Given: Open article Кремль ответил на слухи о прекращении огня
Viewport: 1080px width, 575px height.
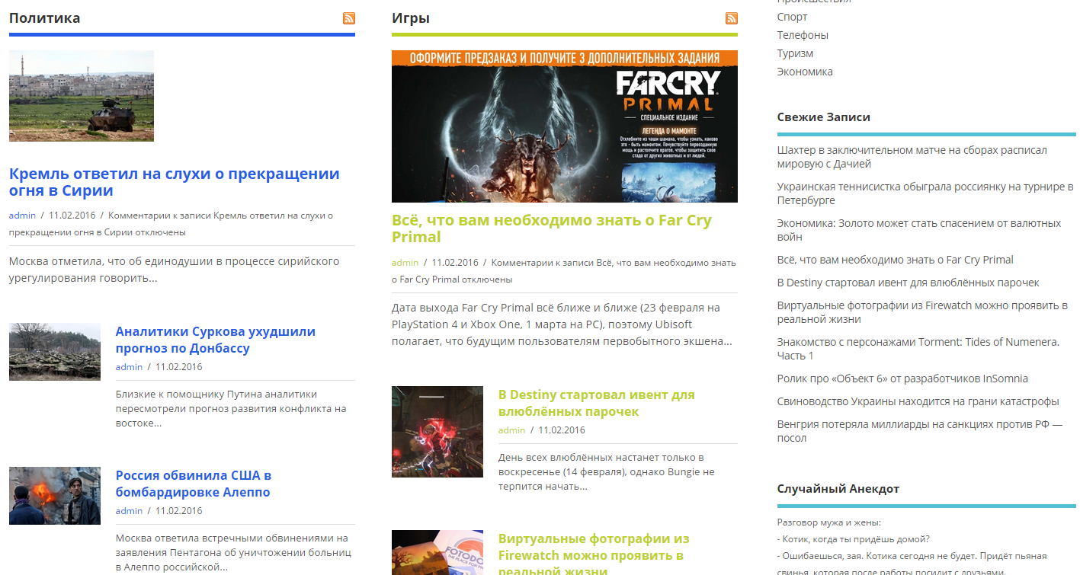Looking at the screenshot, I should [175, 182].
